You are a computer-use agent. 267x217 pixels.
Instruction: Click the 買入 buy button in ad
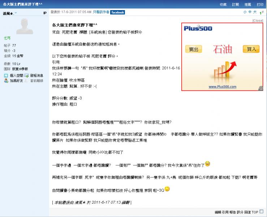251,49
